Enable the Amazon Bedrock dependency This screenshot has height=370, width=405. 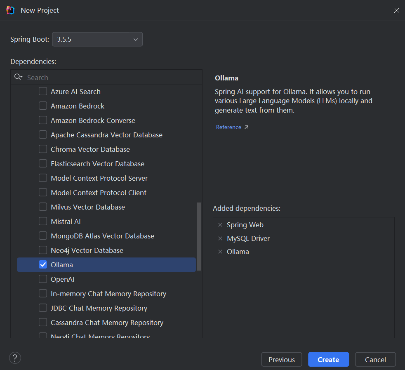pyautogui.click(x=43, y=106)
